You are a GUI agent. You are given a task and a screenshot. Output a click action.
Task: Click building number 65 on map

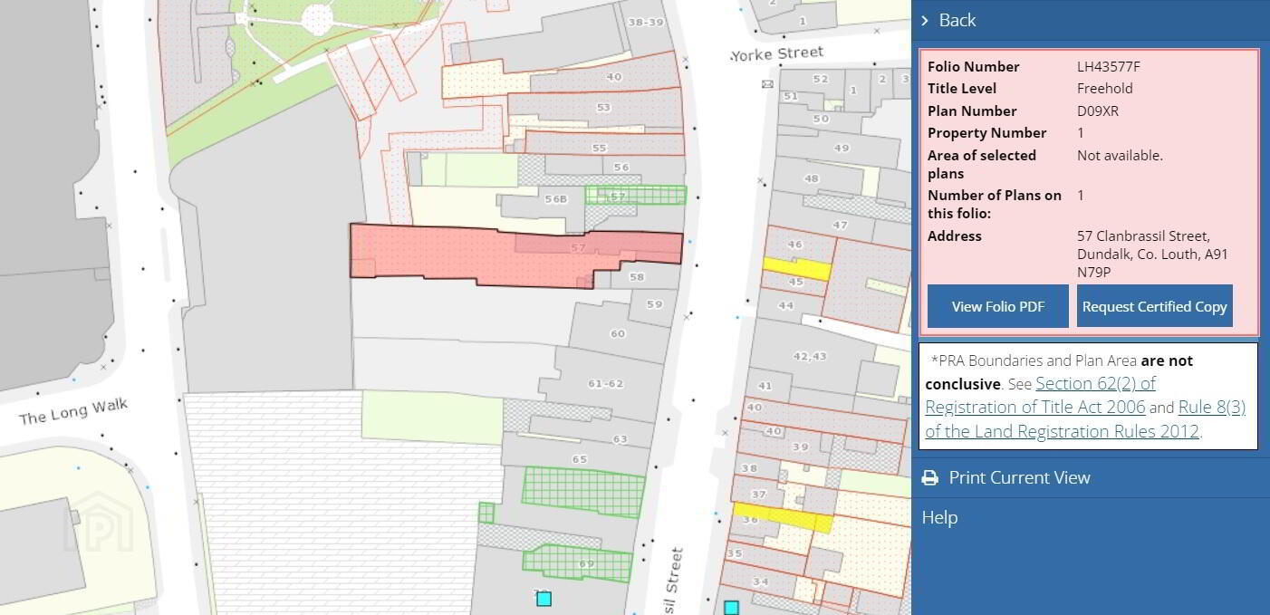pos(579,459)
